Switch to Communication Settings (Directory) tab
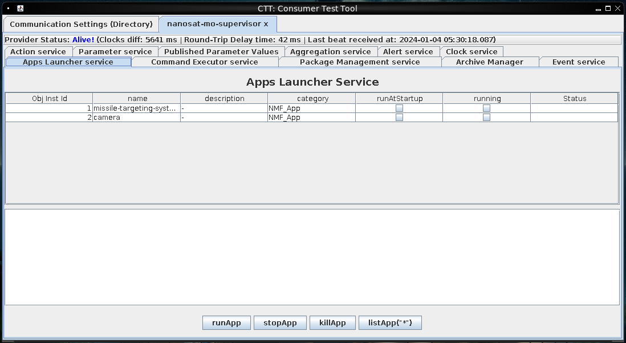Image resolution: width=626 pixels, height=343 pixels. pos(81,24)
